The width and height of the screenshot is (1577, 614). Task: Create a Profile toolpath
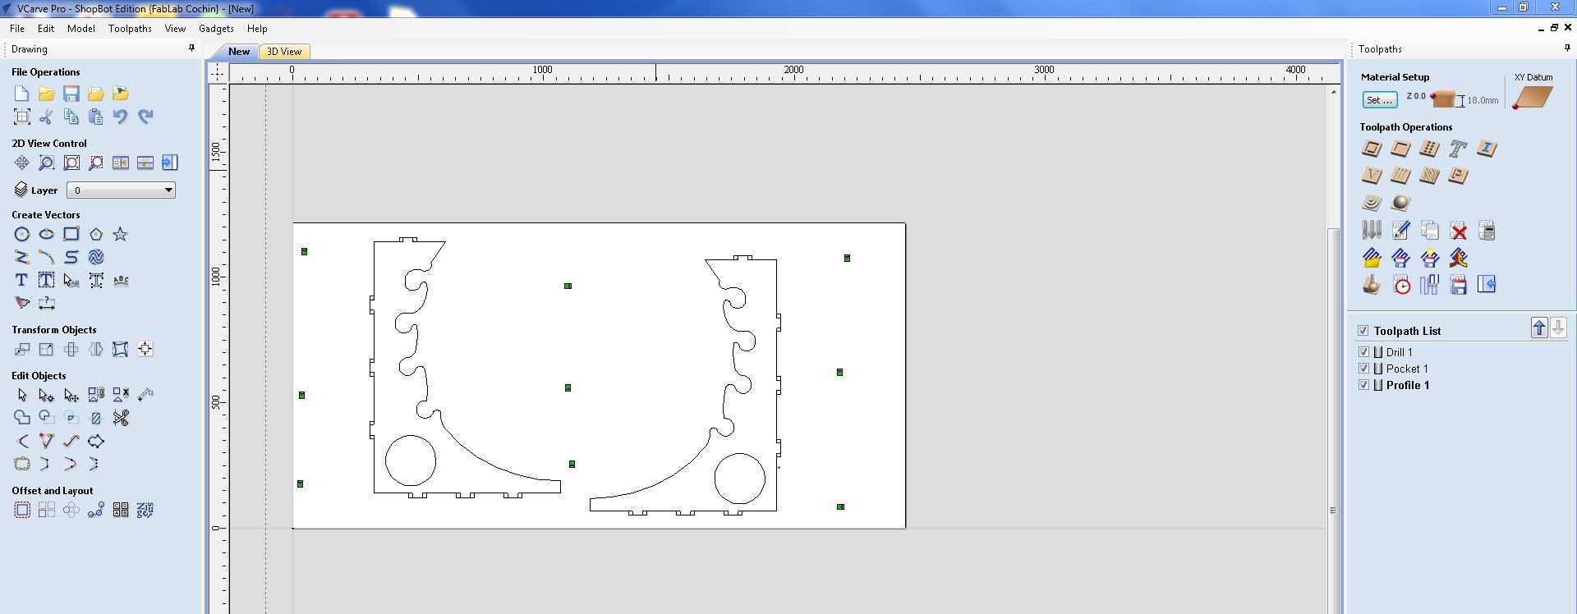pos(1372,149)
